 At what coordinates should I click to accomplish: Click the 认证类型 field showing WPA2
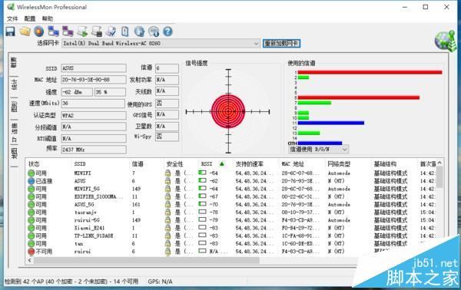[94, 115]
